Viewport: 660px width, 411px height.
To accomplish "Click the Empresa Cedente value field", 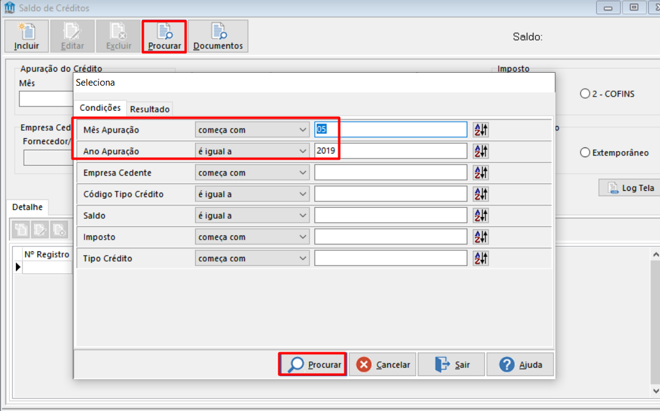I will coord(391,172).
